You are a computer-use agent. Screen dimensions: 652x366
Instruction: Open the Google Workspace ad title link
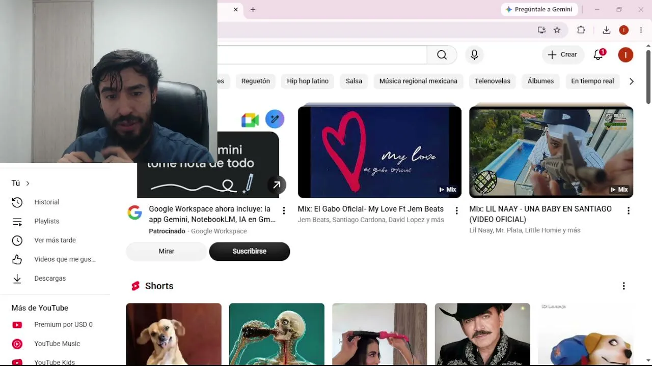pos(212,214)
